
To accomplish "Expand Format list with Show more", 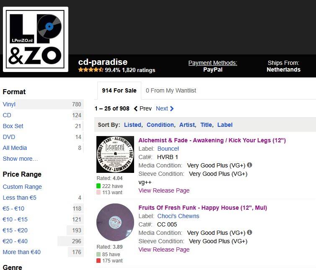I will [20, 159].
